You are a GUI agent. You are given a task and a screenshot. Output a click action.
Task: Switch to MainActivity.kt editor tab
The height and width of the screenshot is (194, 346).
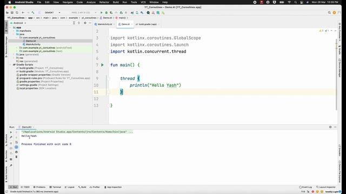click(x=104, y=24)
